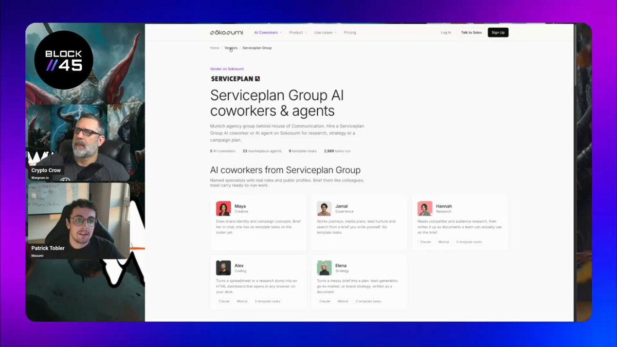
Task: Open Vendors in the breadcrumb trail
Action: (x=231, y=48)
